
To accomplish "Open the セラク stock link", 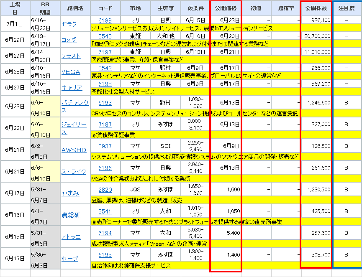I will pos(69,24).
